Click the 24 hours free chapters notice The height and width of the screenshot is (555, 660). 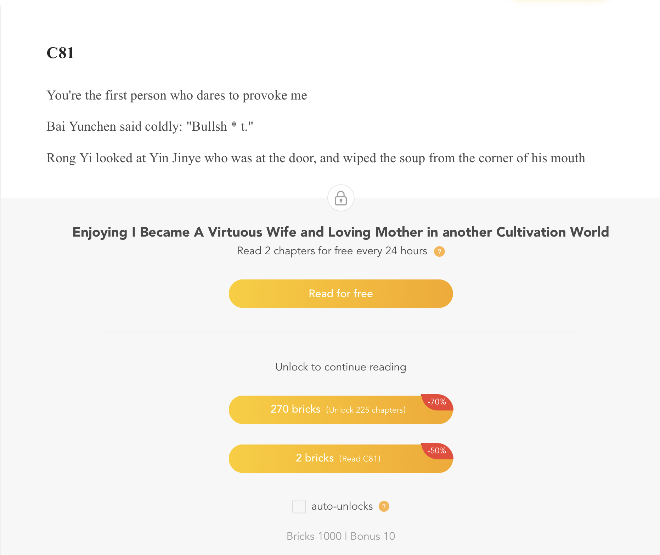coord(332,251)
